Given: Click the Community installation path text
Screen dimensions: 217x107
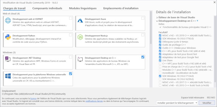Looking at the screenshot, I should (34, 94).
